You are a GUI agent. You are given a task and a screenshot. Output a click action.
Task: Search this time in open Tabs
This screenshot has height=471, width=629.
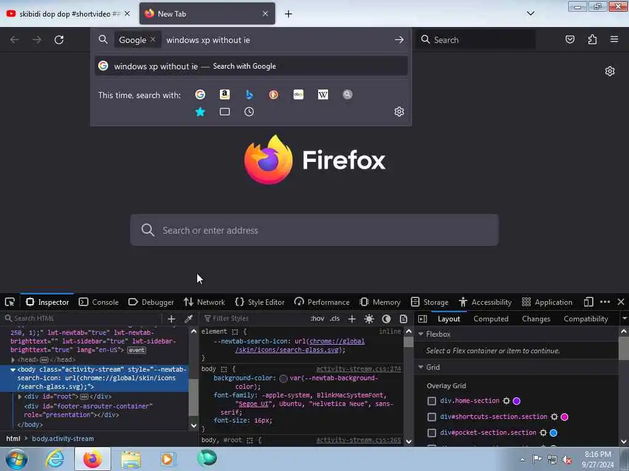point(225,112)
